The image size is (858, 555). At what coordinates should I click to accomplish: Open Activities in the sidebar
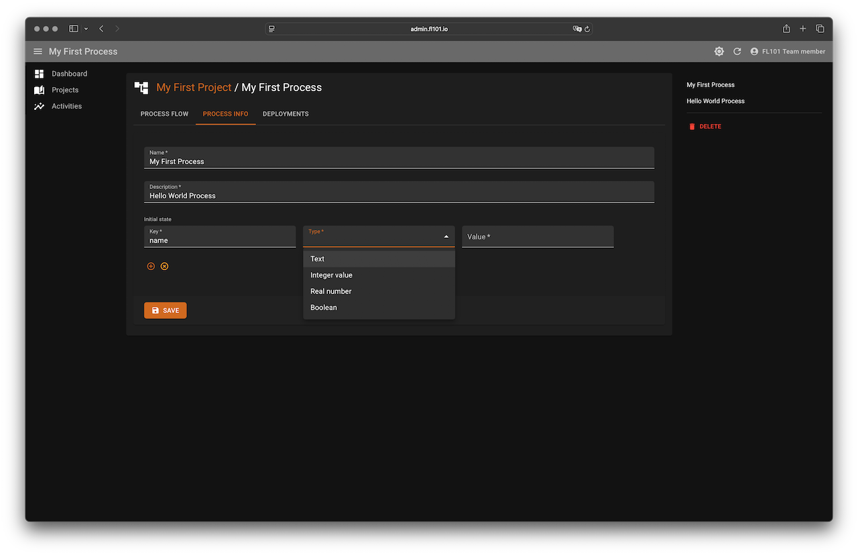click(66, 106)
